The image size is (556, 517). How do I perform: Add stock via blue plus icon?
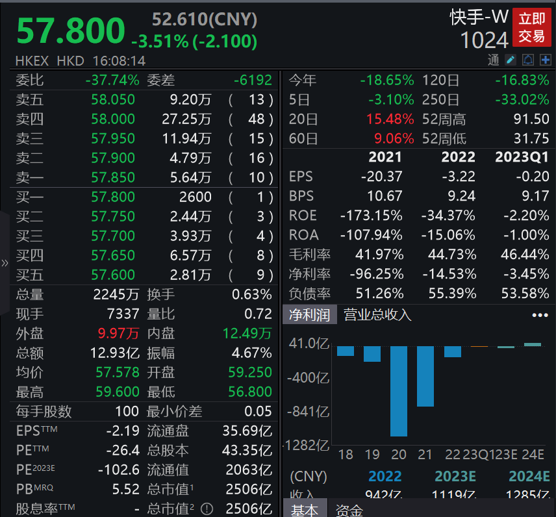545,60
